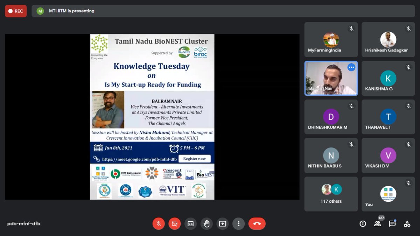Click your own 'You' tile avatar
420x236 pixels.
[x=388, y=194]
